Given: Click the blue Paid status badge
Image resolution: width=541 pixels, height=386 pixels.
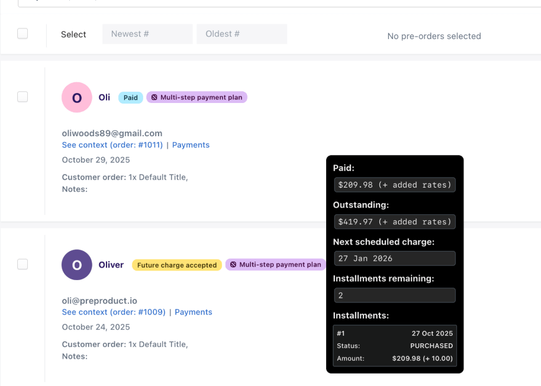Looking at the screenshot, I should coord(131,98).
